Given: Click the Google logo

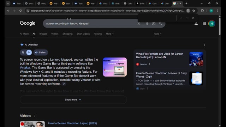Looking at the screenshot, I should [28, 23].
